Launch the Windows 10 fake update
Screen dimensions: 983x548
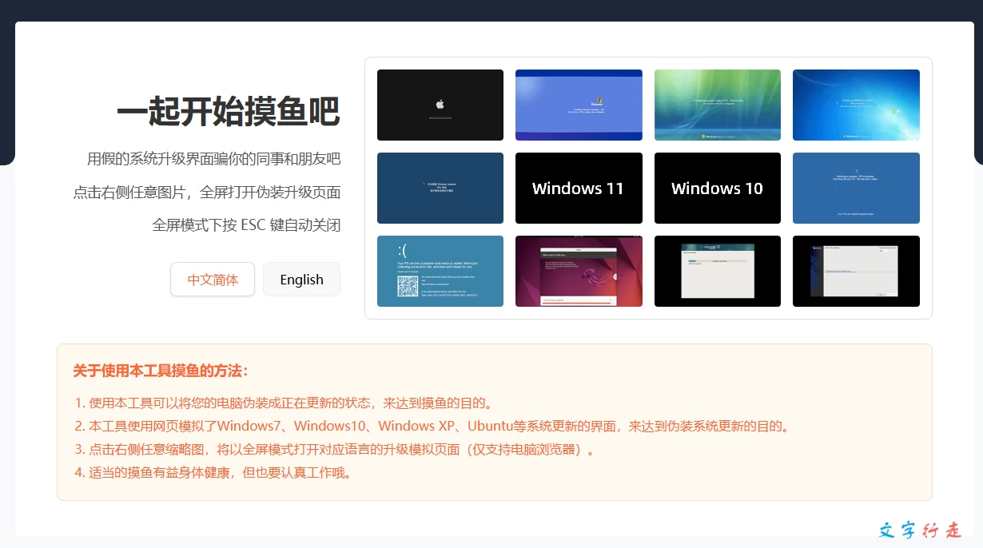[718, 188]
